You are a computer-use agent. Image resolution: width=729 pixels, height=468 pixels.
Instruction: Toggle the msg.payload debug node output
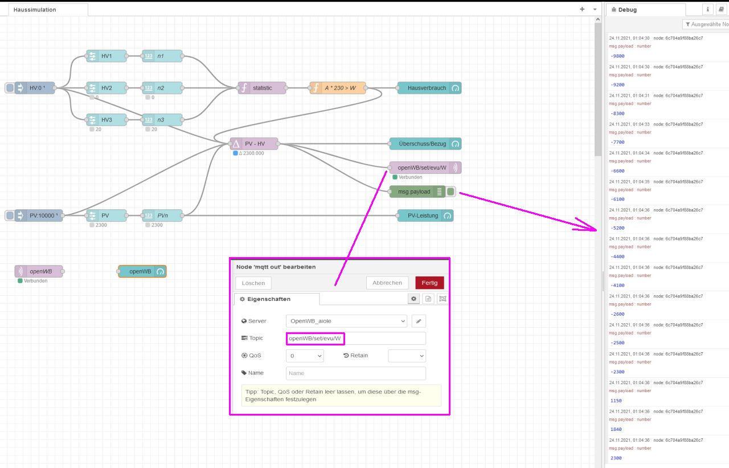coord(450,192)
